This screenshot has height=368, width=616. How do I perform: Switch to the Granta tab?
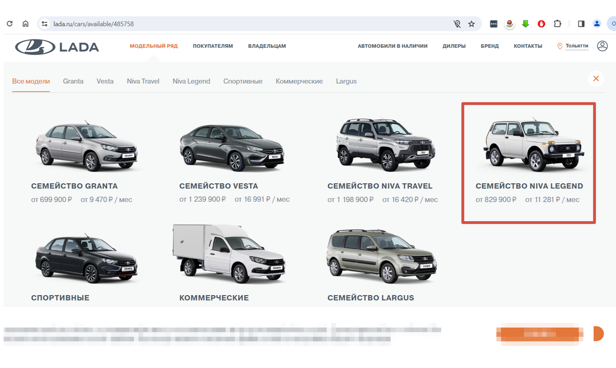(73, 81)
